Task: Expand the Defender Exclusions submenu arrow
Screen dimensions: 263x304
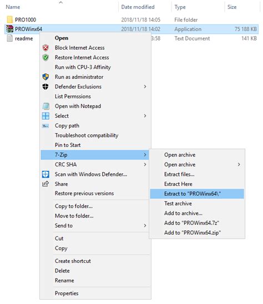Action: coord(145,87)
